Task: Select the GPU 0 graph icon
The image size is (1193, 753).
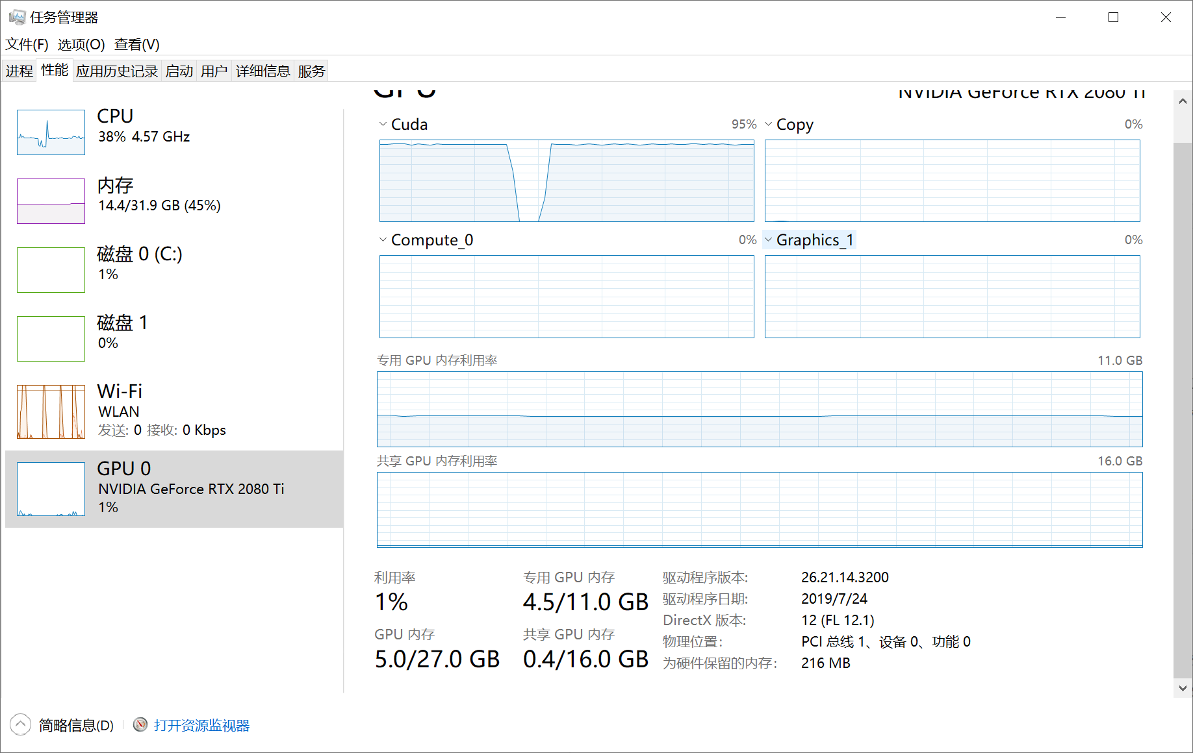Action: pyautogui.click(x=51, y=489)
